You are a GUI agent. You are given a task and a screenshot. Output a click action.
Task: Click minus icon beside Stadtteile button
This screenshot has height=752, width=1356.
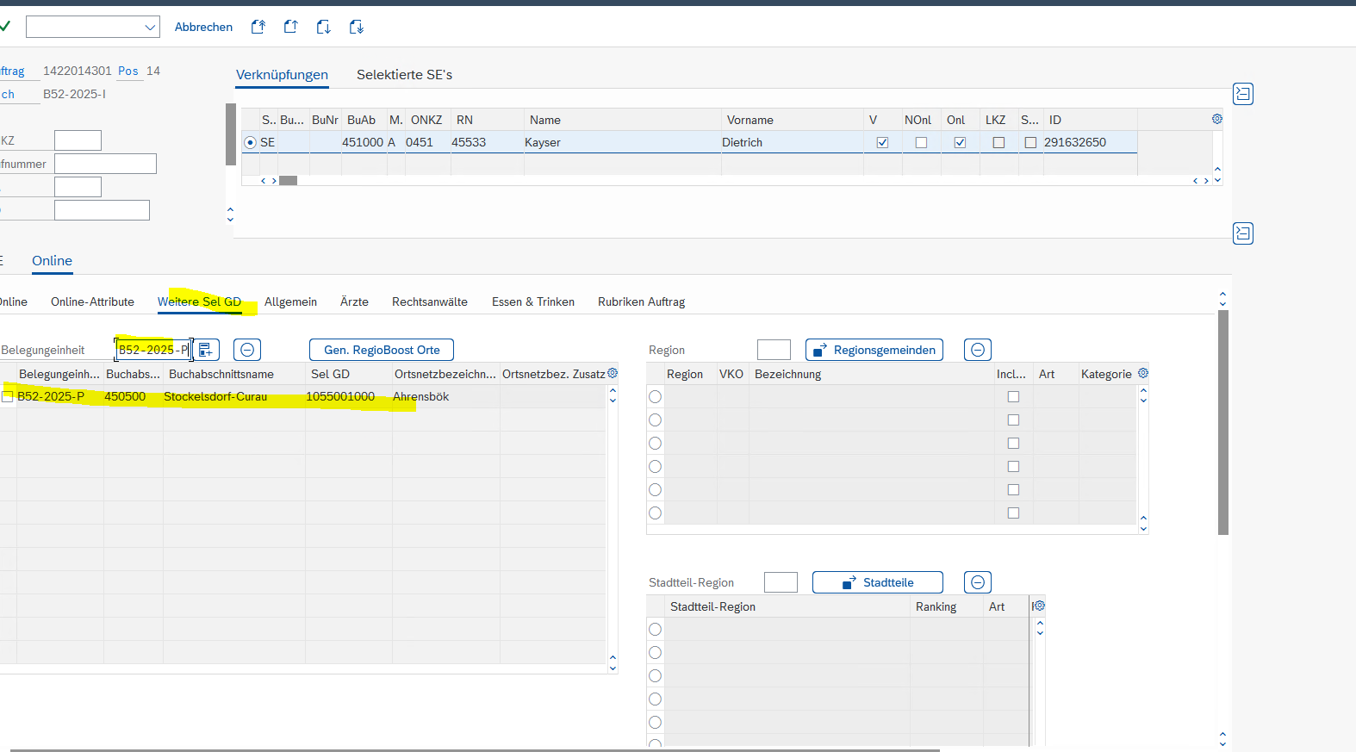click(978, 582)
